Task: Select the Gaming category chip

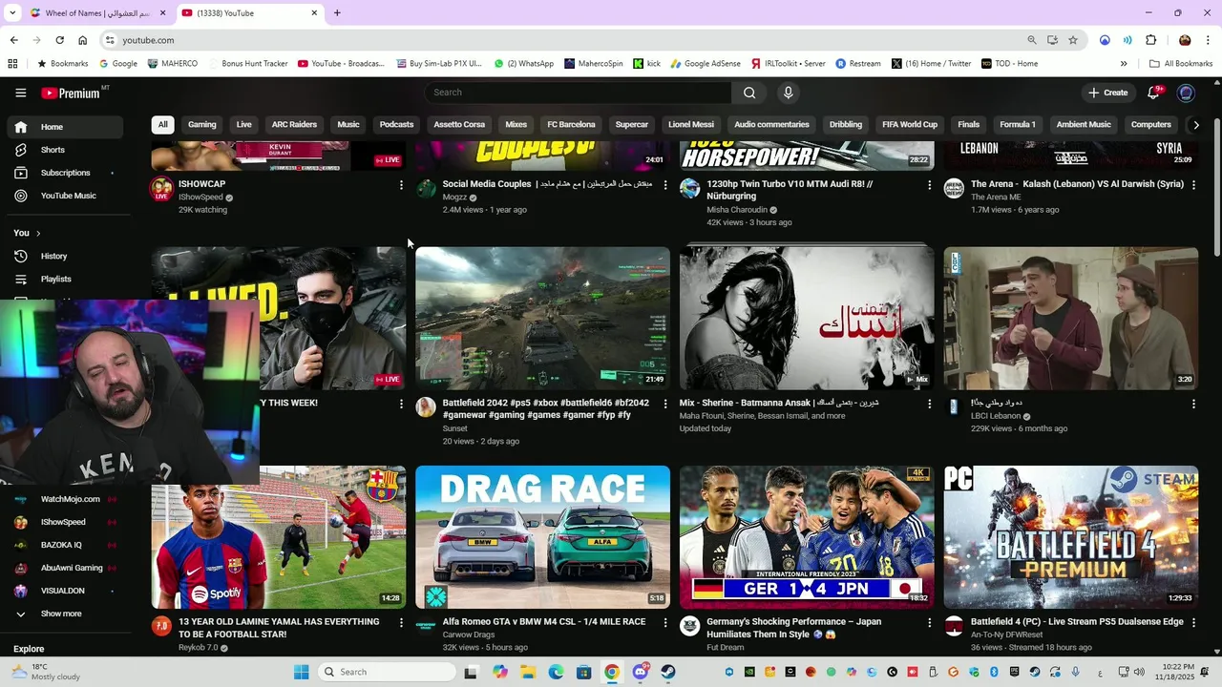Action: click(201, 125)
